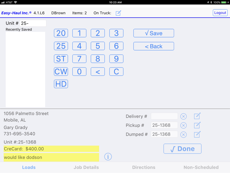The height and width of the screenshot is (173, 230).
Task: Tap the customer name Gary Grady
Action: point(15,127)
